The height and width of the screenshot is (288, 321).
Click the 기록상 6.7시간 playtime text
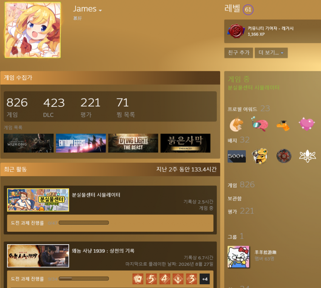[x=198, y=257]
